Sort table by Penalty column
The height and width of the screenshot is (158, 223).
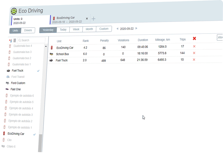(x=104, y=40)
